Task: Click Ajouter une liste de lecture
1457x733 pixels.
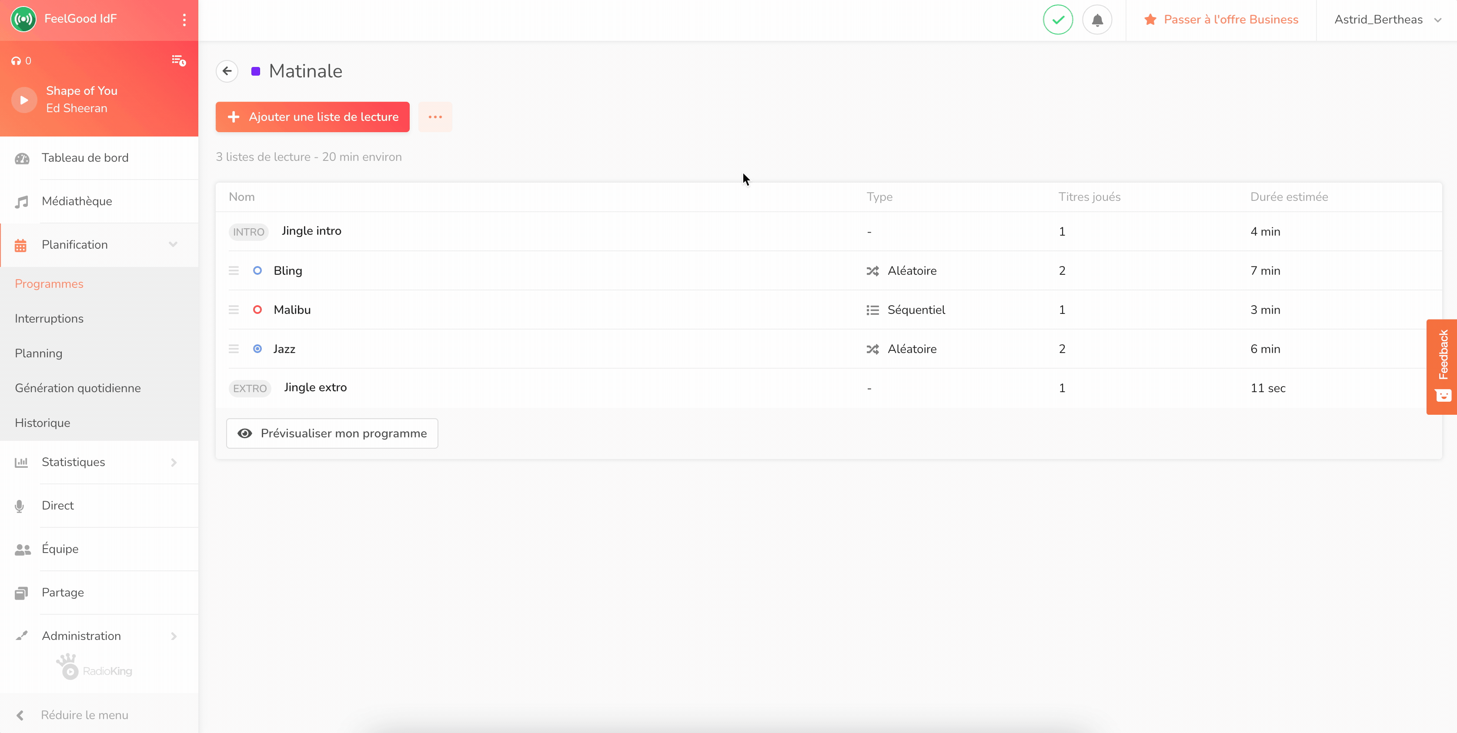Action: coord(312,117)
